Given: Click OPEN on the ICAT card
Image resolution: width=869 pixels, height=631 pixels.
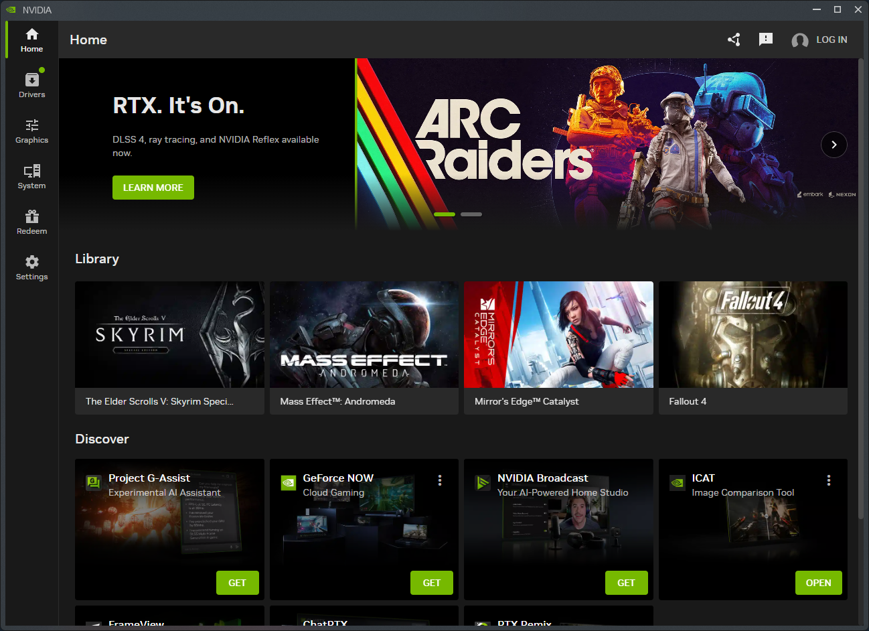Looking at the screenshot, I should (x=818, y=583).
